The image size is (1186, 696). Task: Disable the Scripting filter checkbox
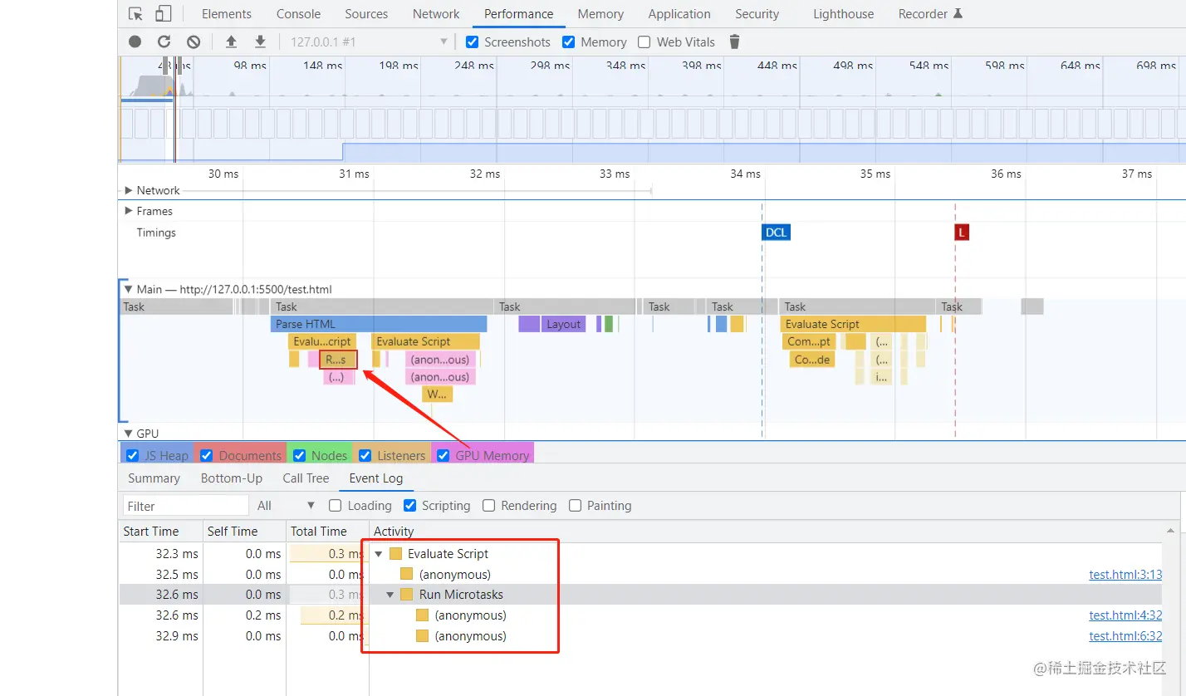[409, 505]
